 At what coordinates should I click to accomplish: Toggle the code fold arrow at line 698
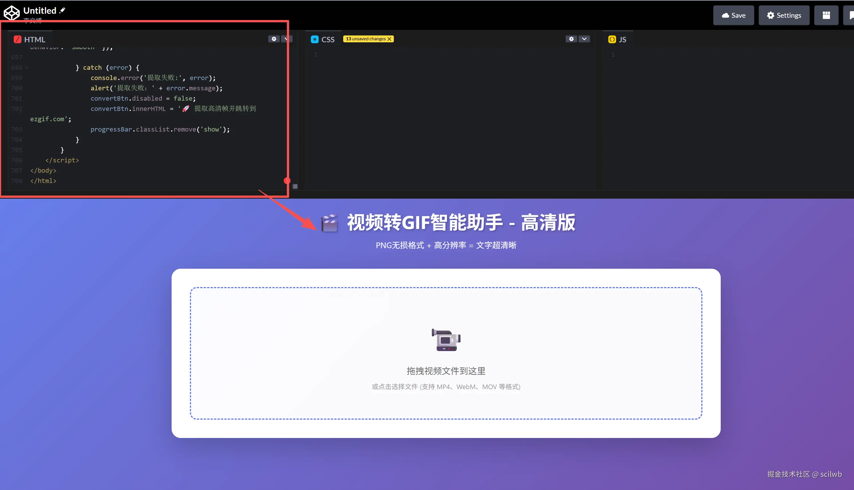click(27, 68)
